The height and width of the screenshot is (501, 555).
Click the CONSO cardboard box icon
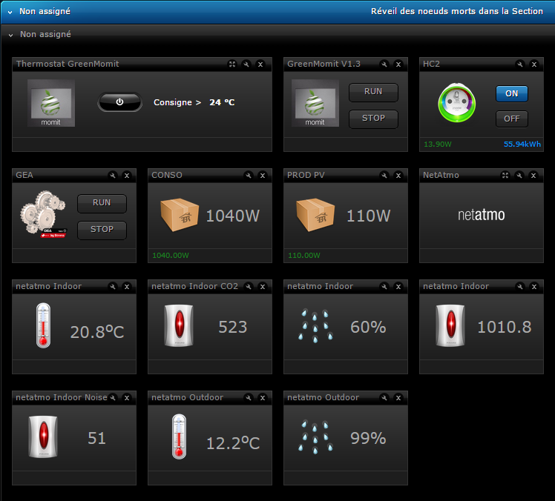pos(180,215)
